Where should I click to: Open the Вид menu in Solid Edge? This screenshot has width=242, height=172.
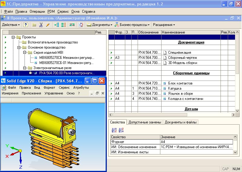click(x=37, y=88)
